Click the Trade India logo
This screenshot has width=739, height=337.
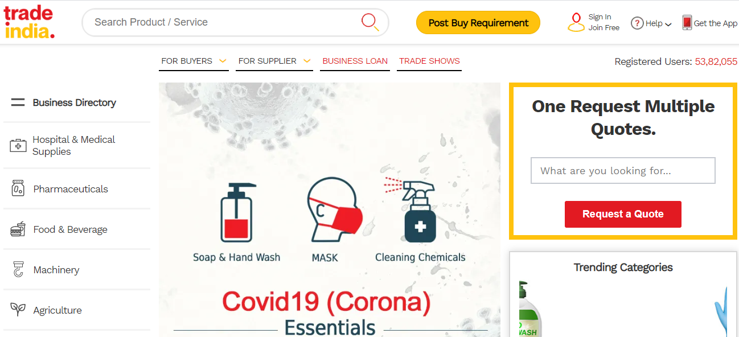(29, 22)
